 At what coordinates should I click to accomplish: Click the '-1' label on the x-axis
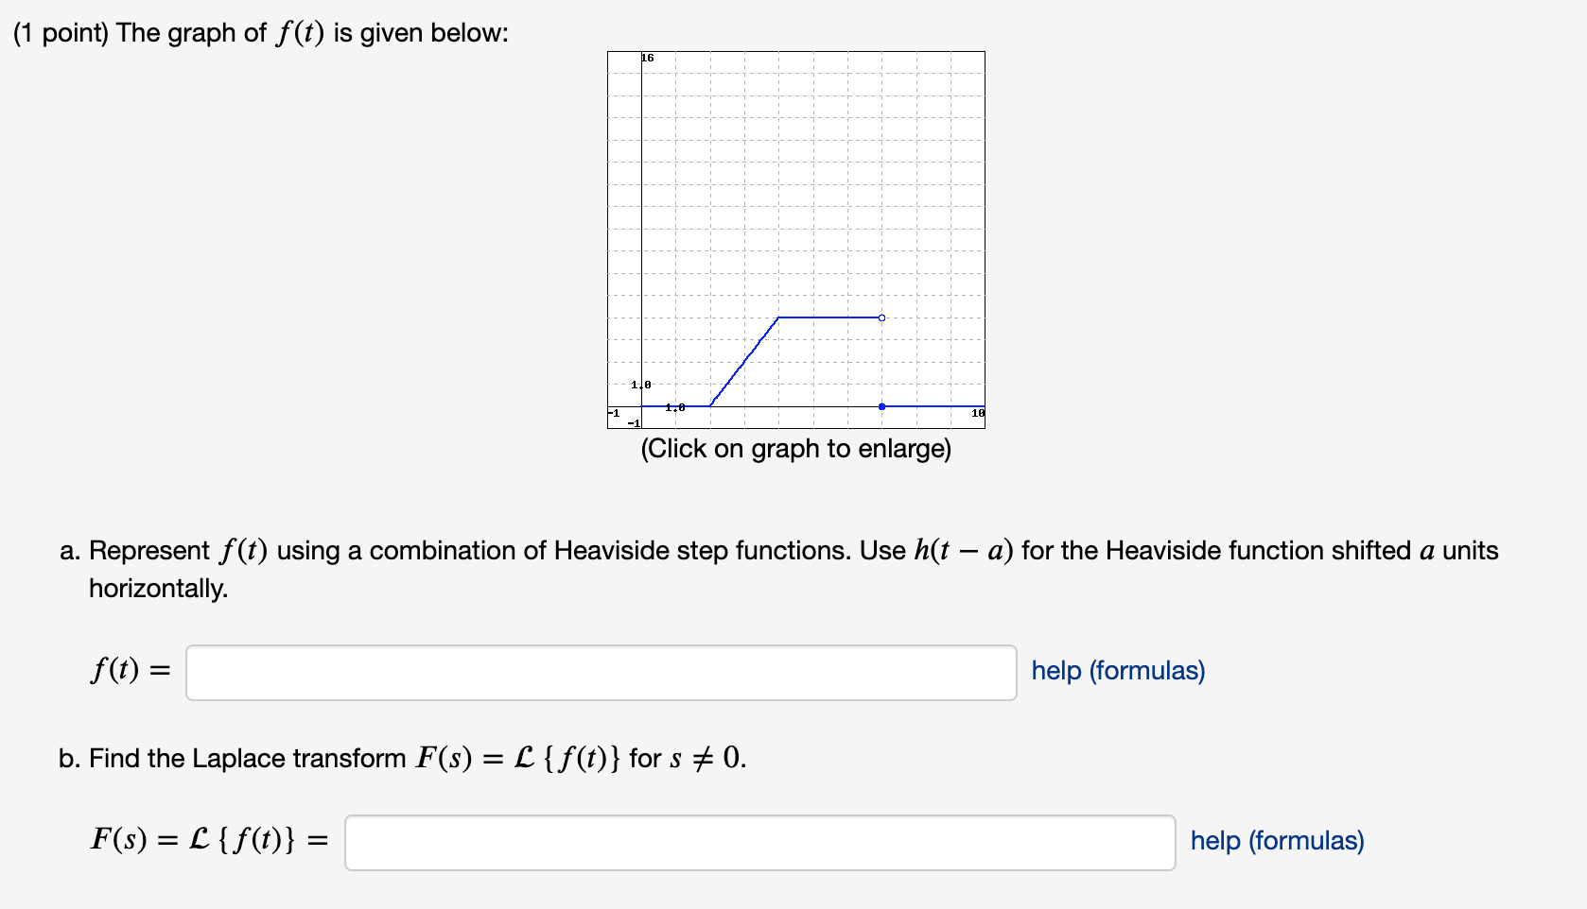[613, 412]
